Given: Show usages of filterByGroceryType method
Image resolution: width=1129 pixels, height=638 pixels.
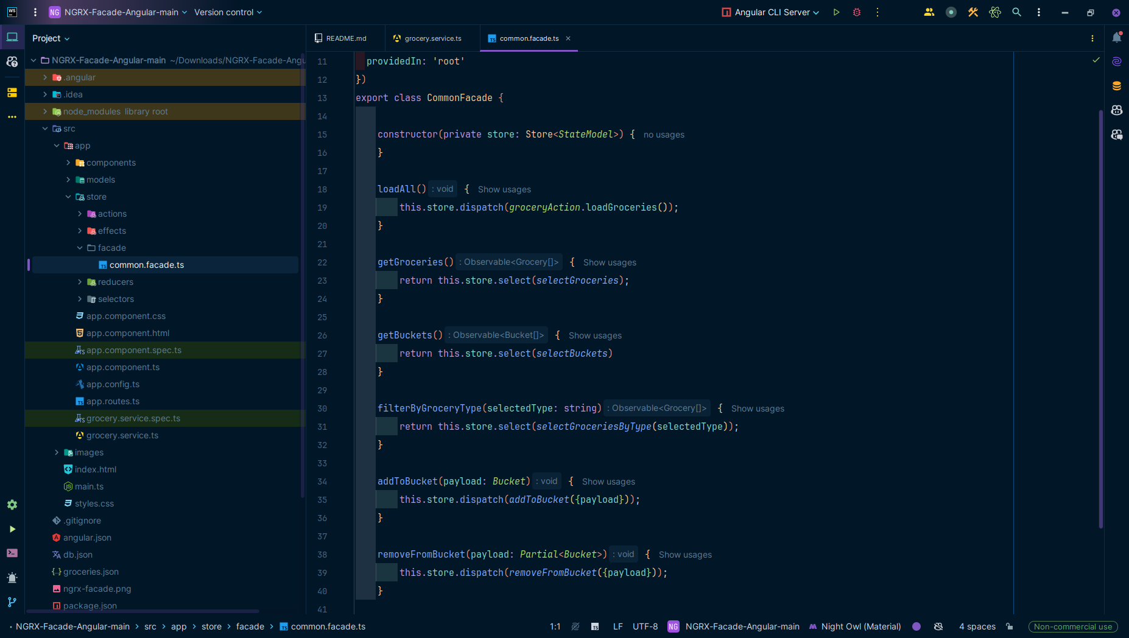Looking at the screenshot, I should click(x=758, y=408).
